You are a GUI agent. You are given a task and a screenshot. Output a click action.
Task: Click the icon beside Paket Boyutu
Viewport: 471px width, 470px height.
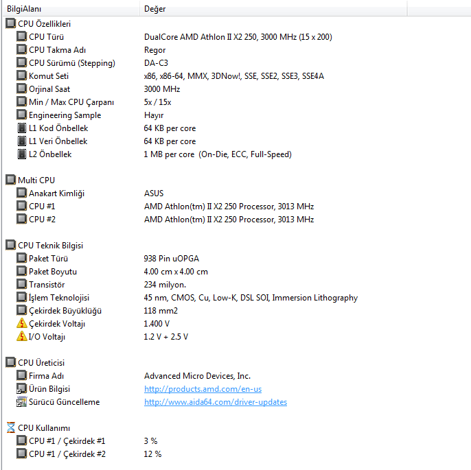[x=22, y=271]
